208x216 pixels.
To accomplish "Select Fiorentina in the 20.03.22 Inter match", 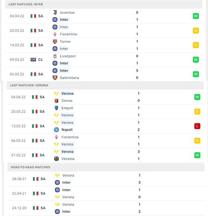I will (68, 34).
